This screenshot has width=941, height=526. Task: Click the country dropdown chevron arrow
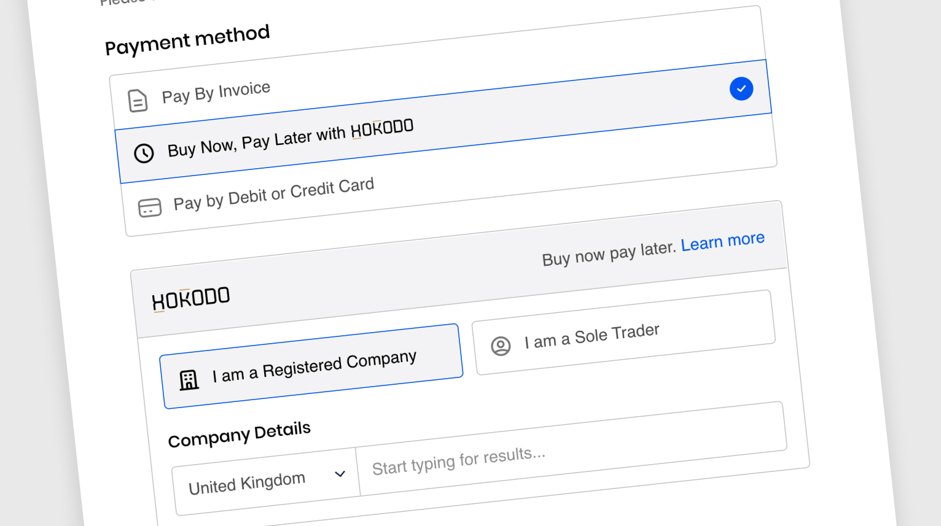pyautogui.click(x=340, y=474)
